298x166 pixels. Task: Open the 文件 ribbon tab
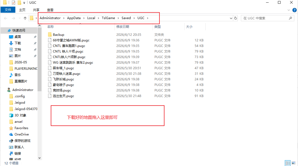click(x=8, y=10)
